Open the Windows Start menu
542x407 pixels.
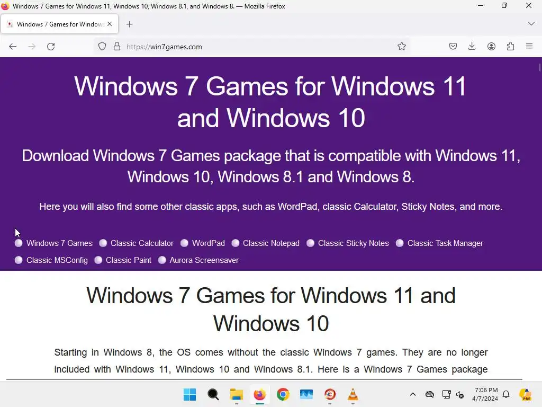189,394
